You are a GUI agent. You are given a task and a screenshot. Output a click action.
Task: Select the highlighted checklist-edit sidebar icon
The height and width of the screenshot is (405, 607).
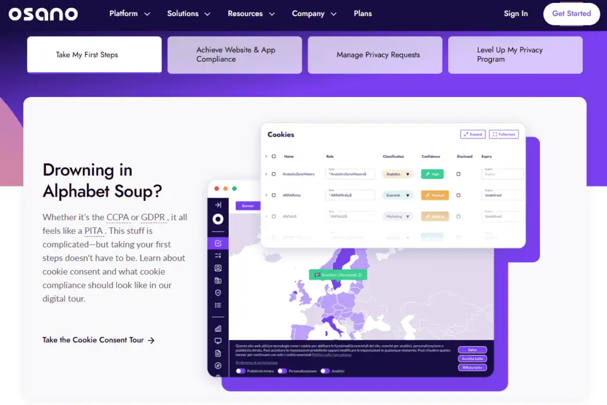pyautogui.click(x=218, y=243)
